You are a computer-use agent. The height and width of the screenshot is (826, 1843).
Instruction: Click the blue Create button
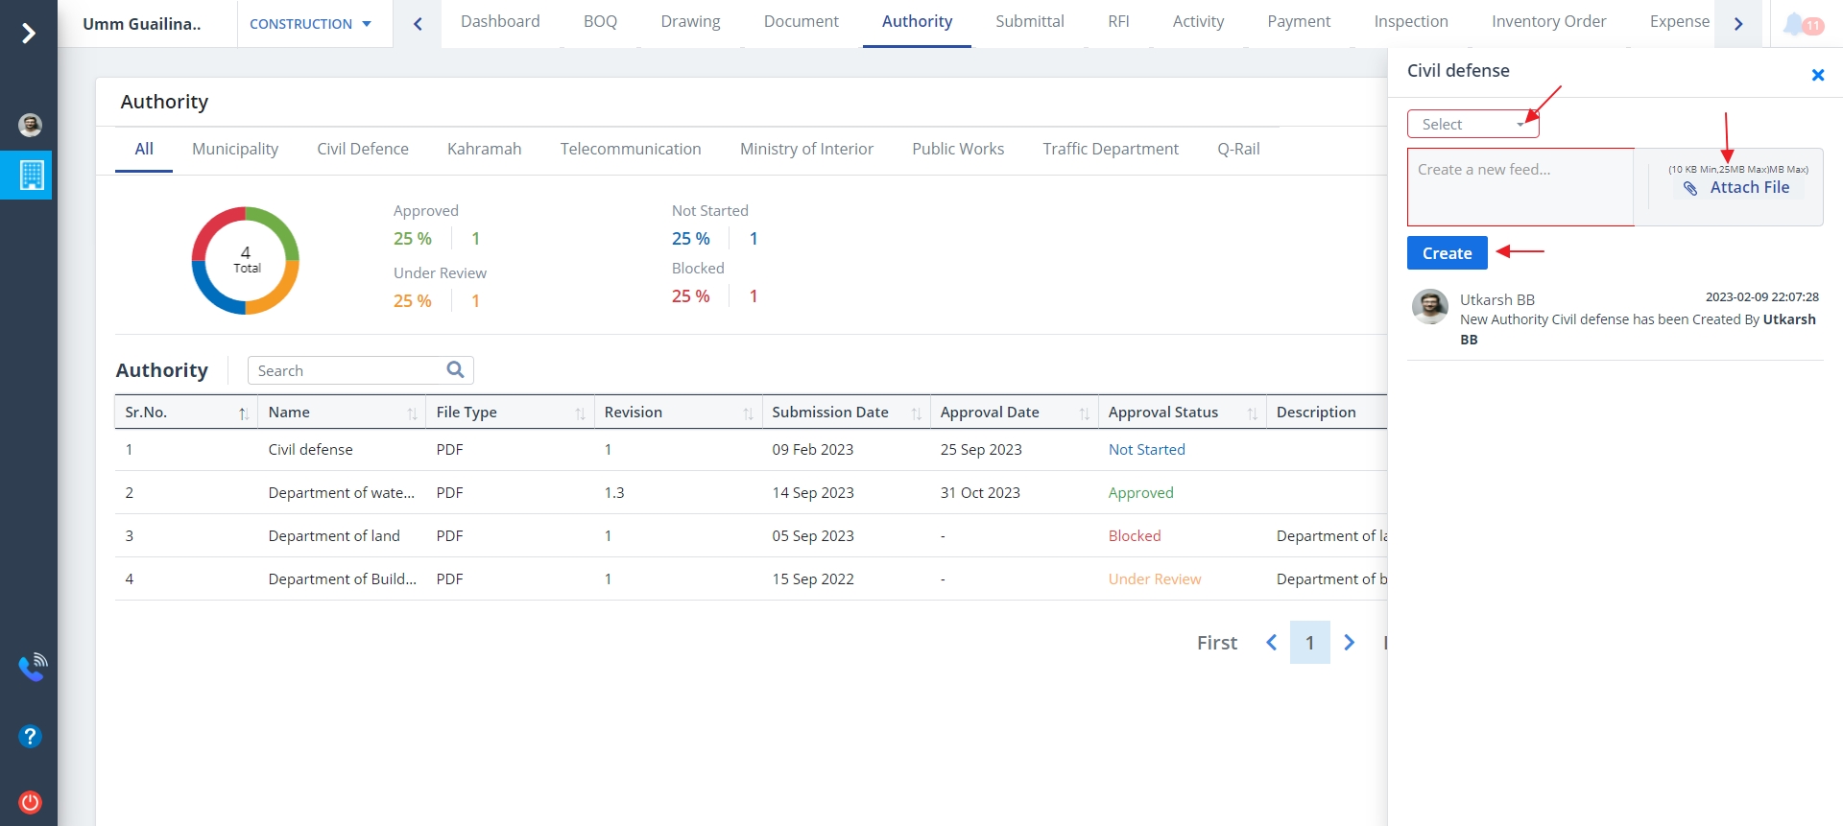1447,253
